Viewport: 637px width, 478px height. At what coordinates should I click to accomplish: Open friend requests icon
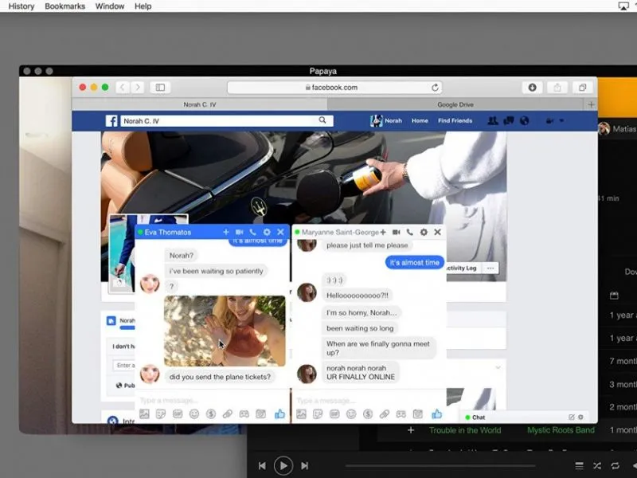[x=493, y=121]
